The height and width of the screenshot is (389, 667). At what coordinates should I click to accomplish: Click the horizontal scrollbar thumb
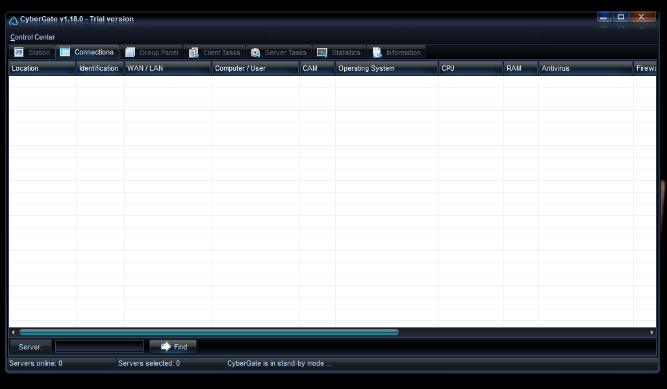[209, 332]
